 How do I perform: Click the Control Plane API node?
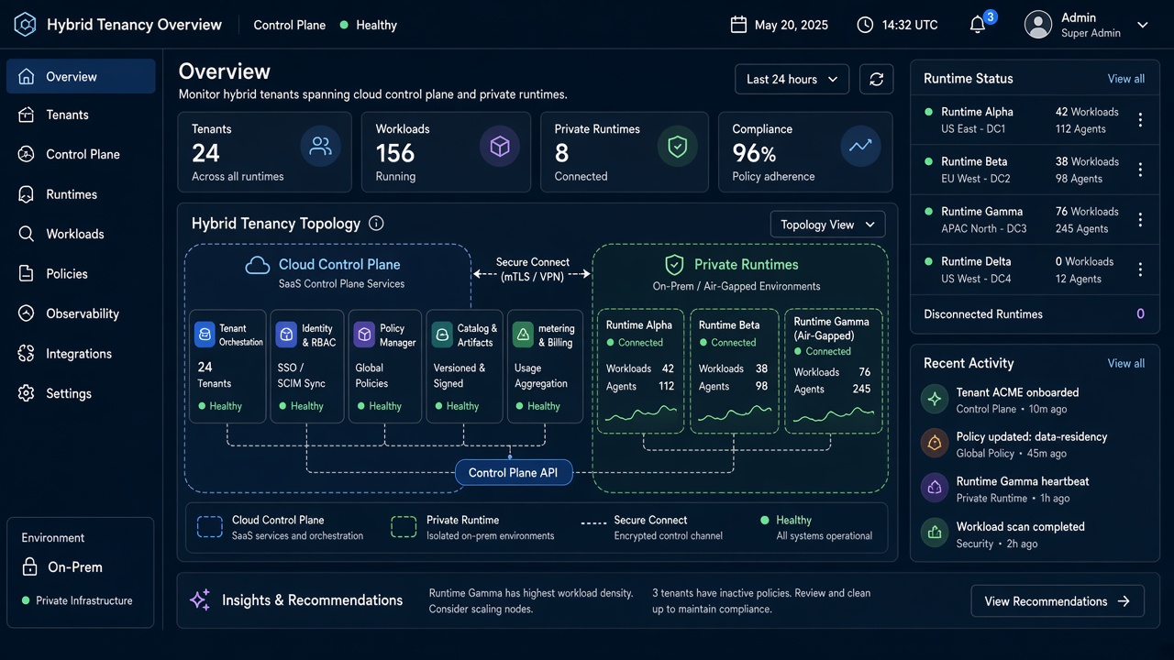tap(514, 473)
